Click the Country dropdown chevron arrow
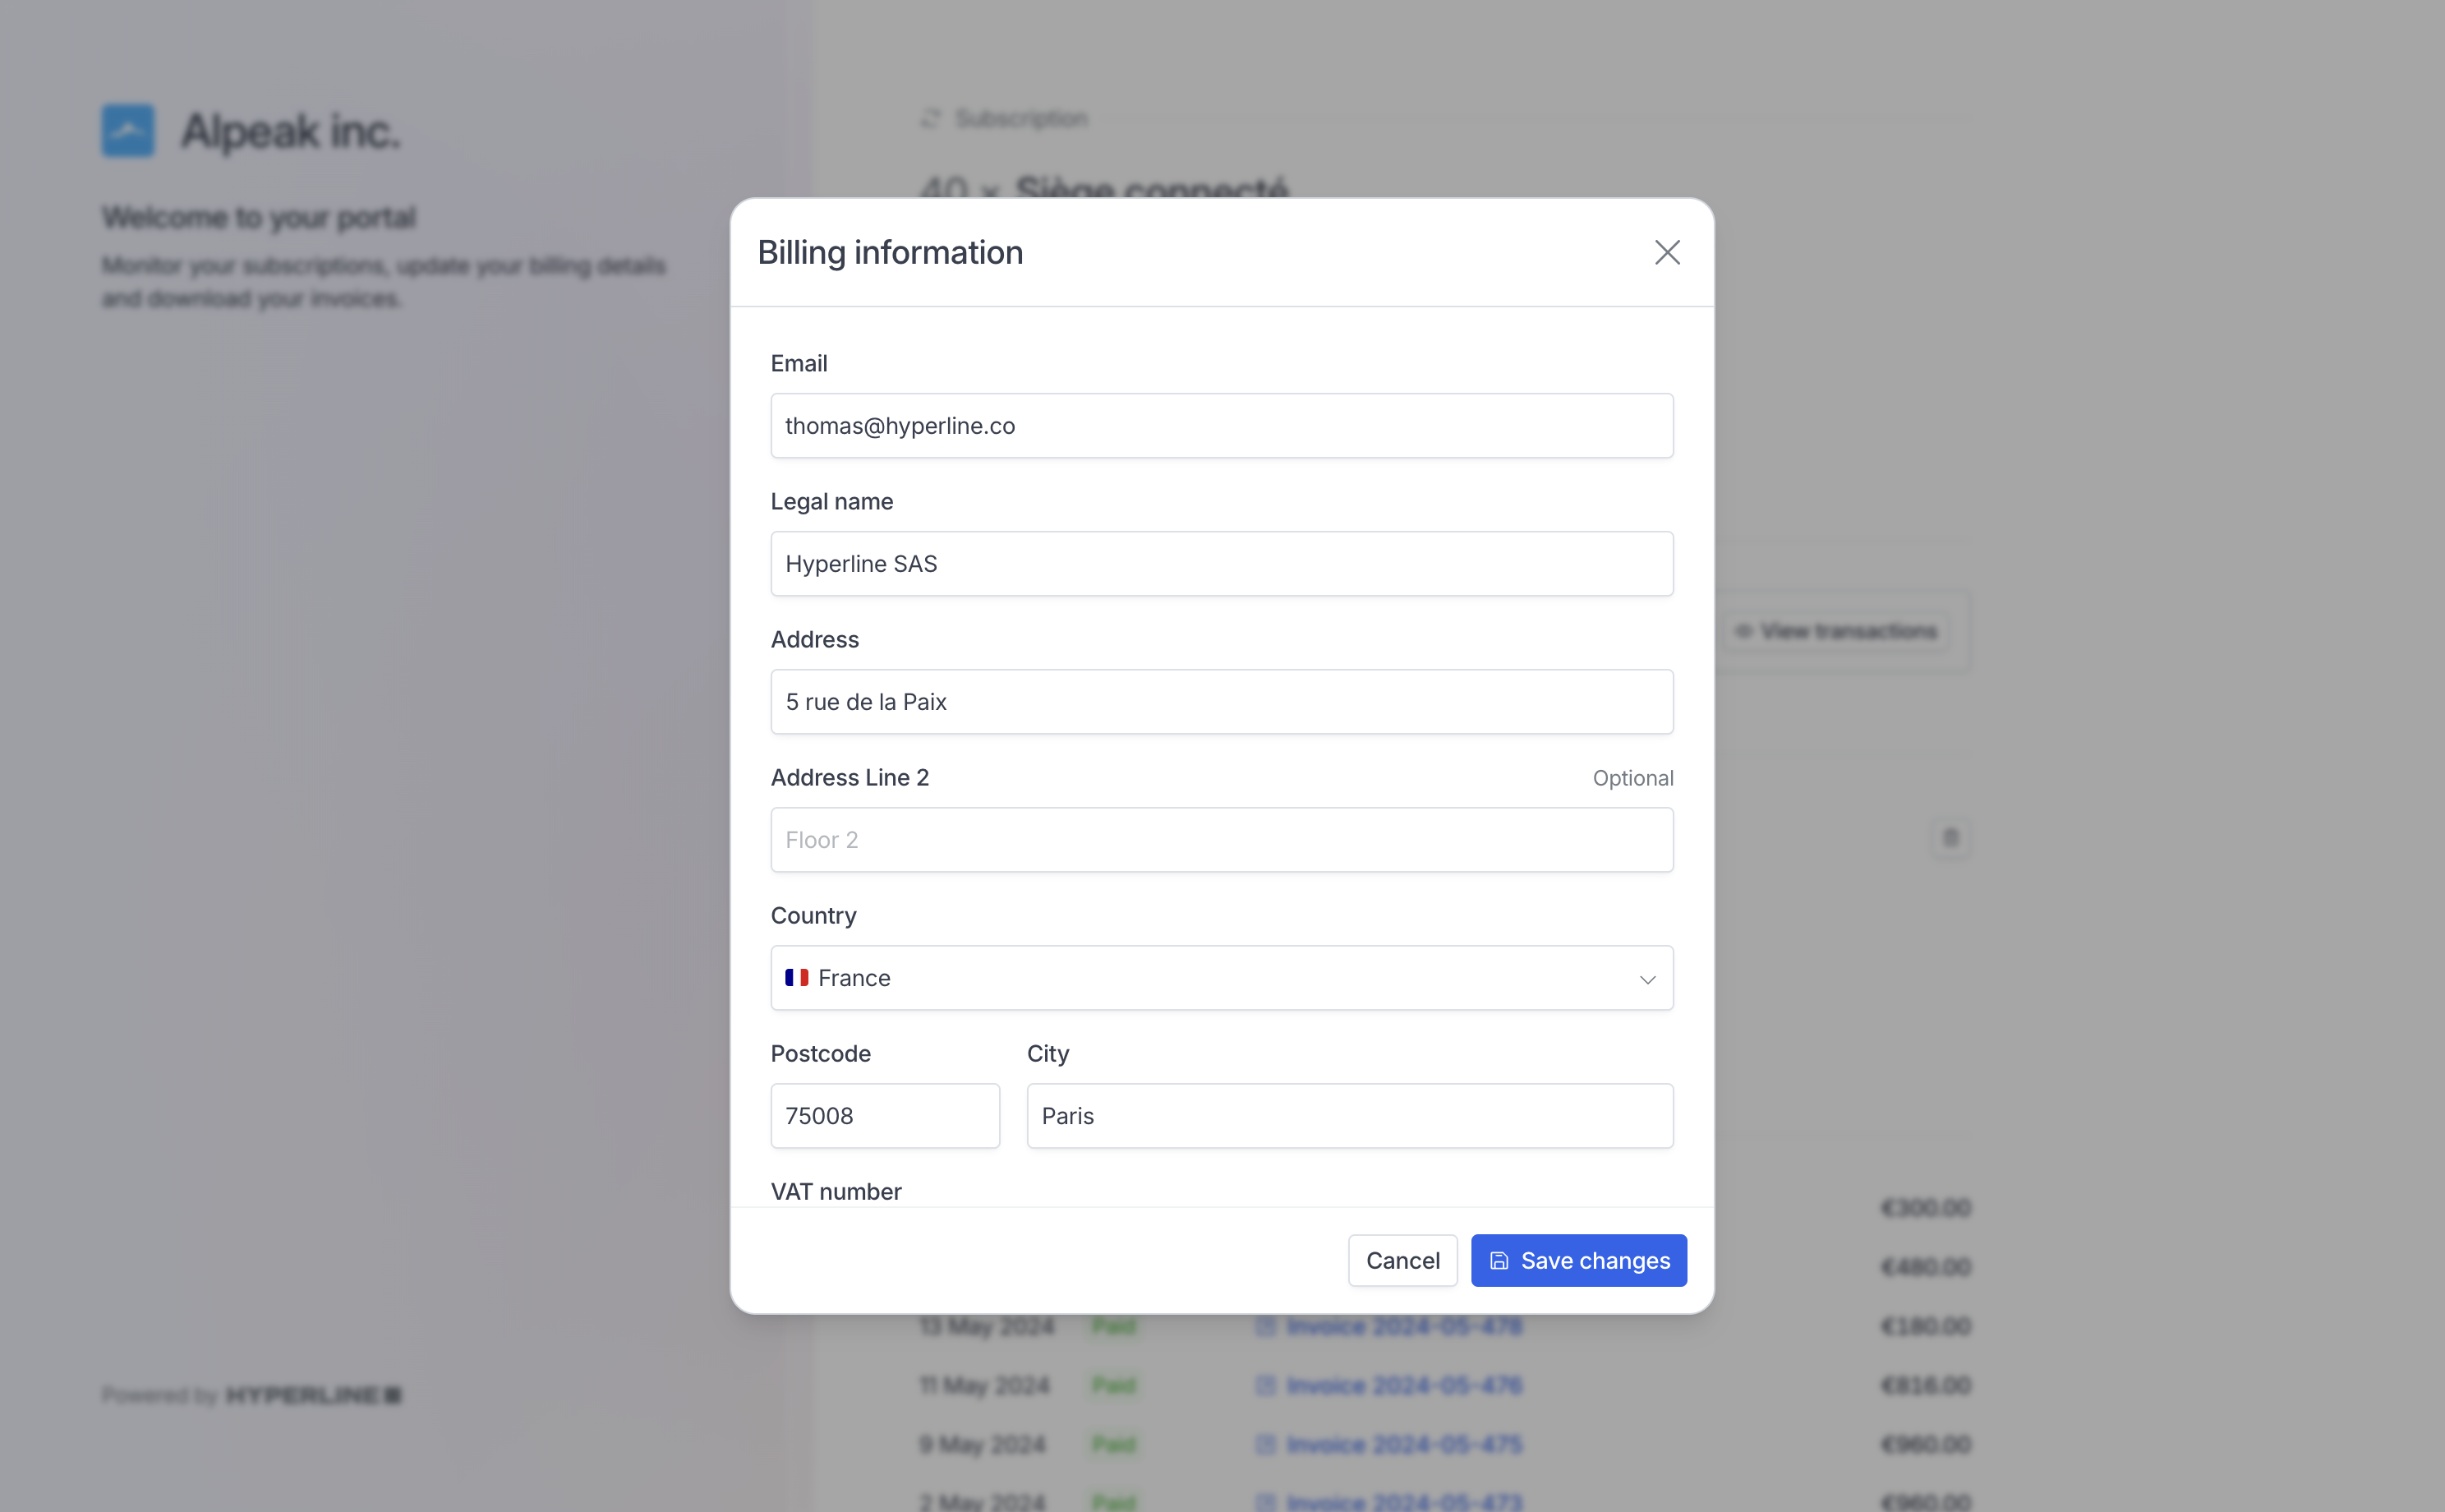Image resolution: width=2445 pixels, height=1512 pixels. click(x=1647, y=979)
